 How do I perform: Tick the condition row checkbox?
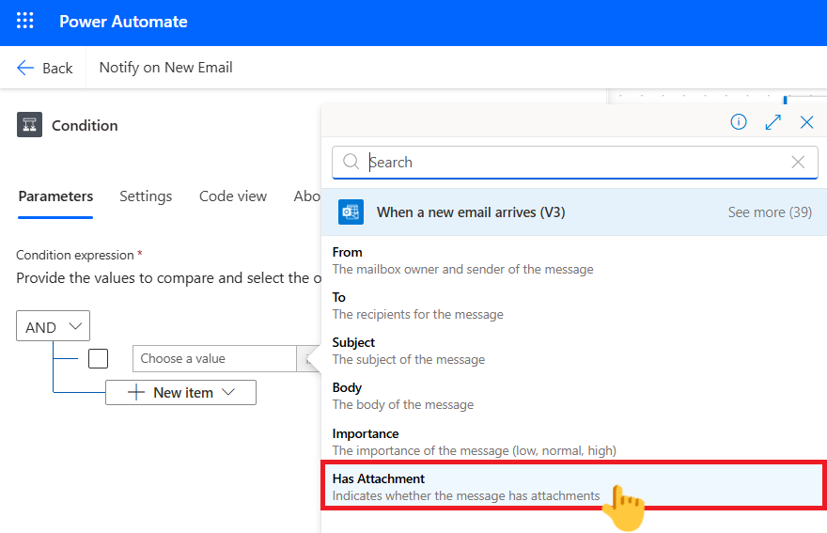(x=98, y=358)
